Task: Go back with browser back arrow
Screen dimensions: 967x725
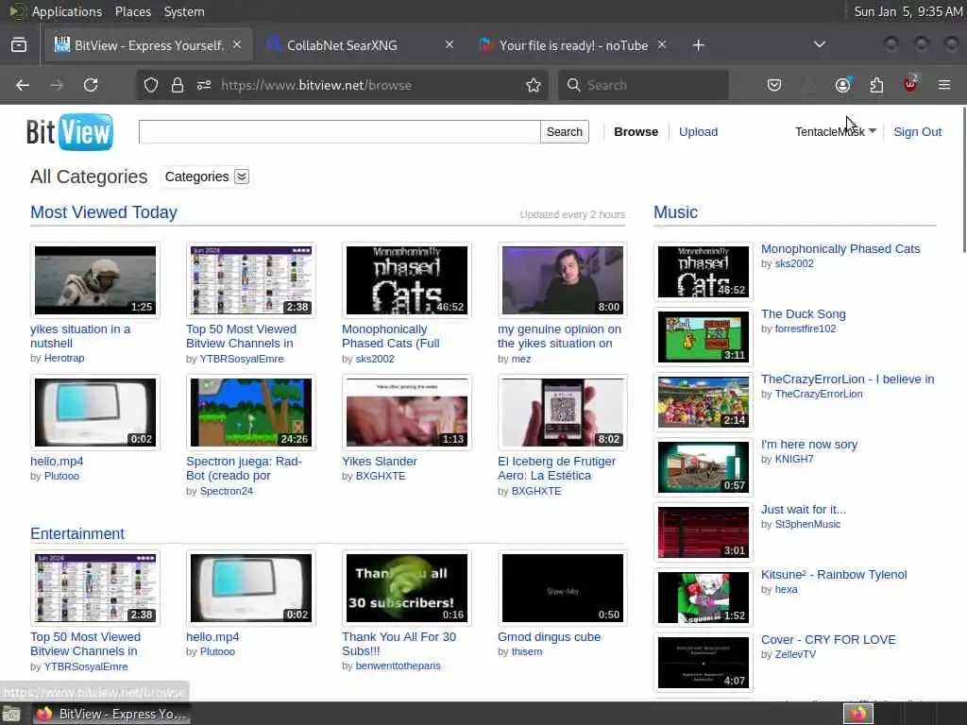Action: (23, 85)
